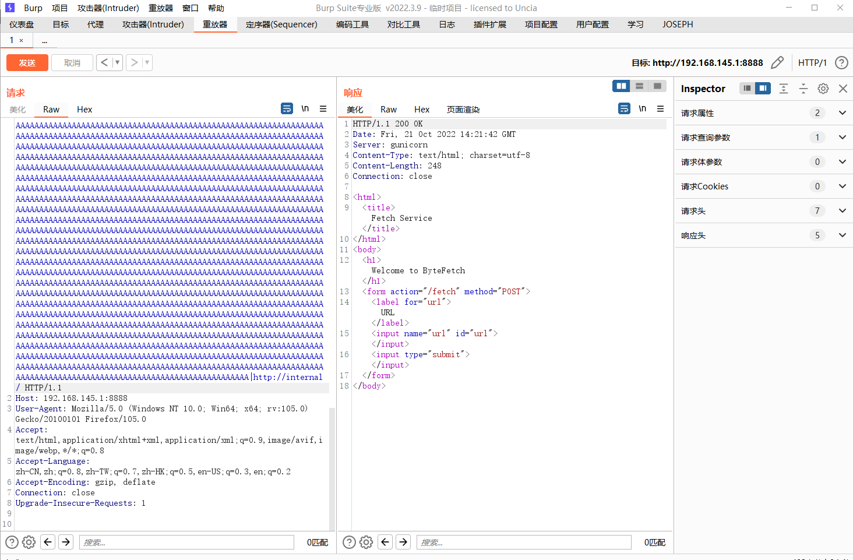853x560 pixels.
Task: Open the 仪表盘 dashboard tab
Action: (x=22, y=24)
